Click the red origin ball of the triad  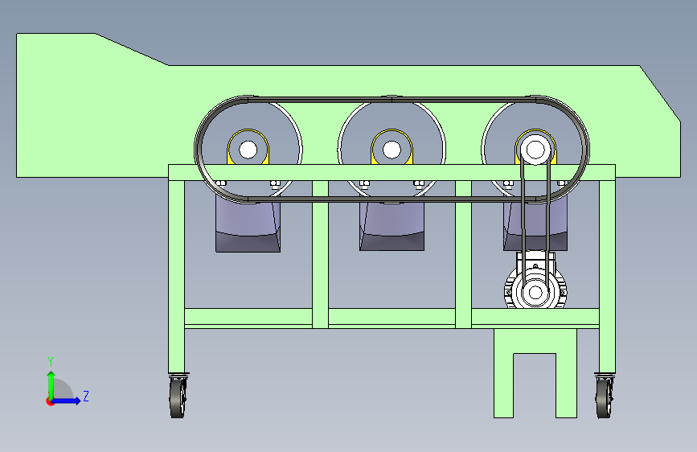[50, 401]
